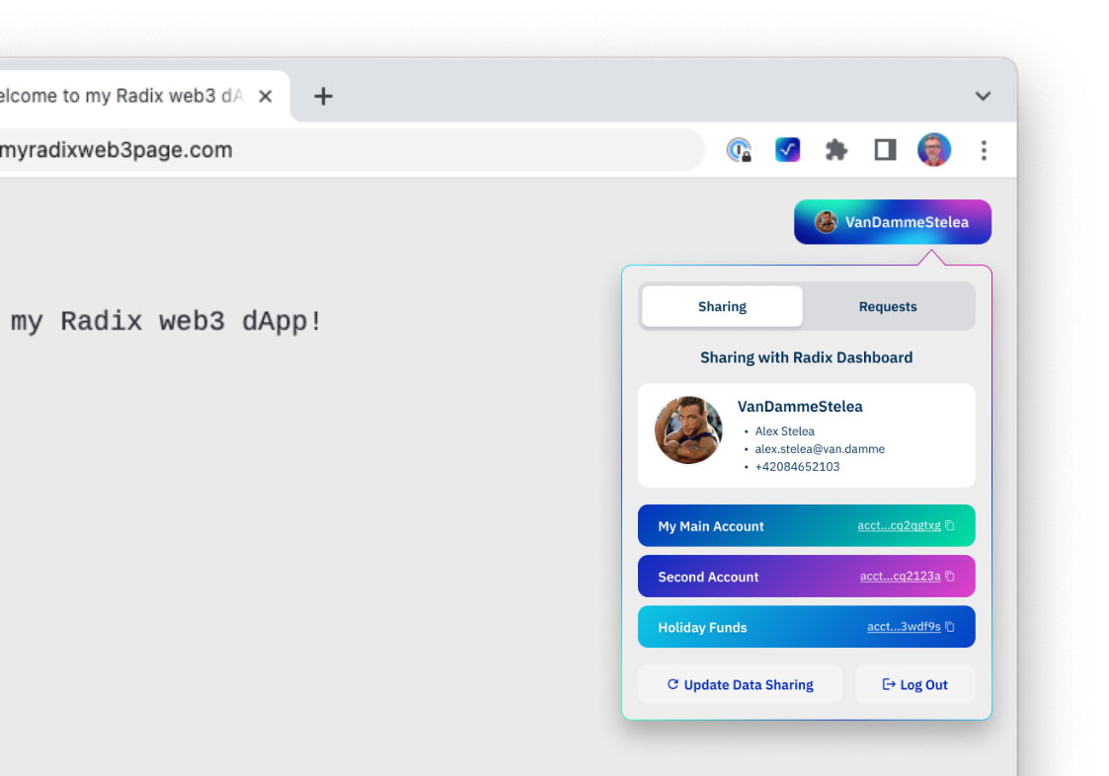Screen dimensions: 1109x776
Task: Click Update Data Sharing
Action: (x=739, y=684)
